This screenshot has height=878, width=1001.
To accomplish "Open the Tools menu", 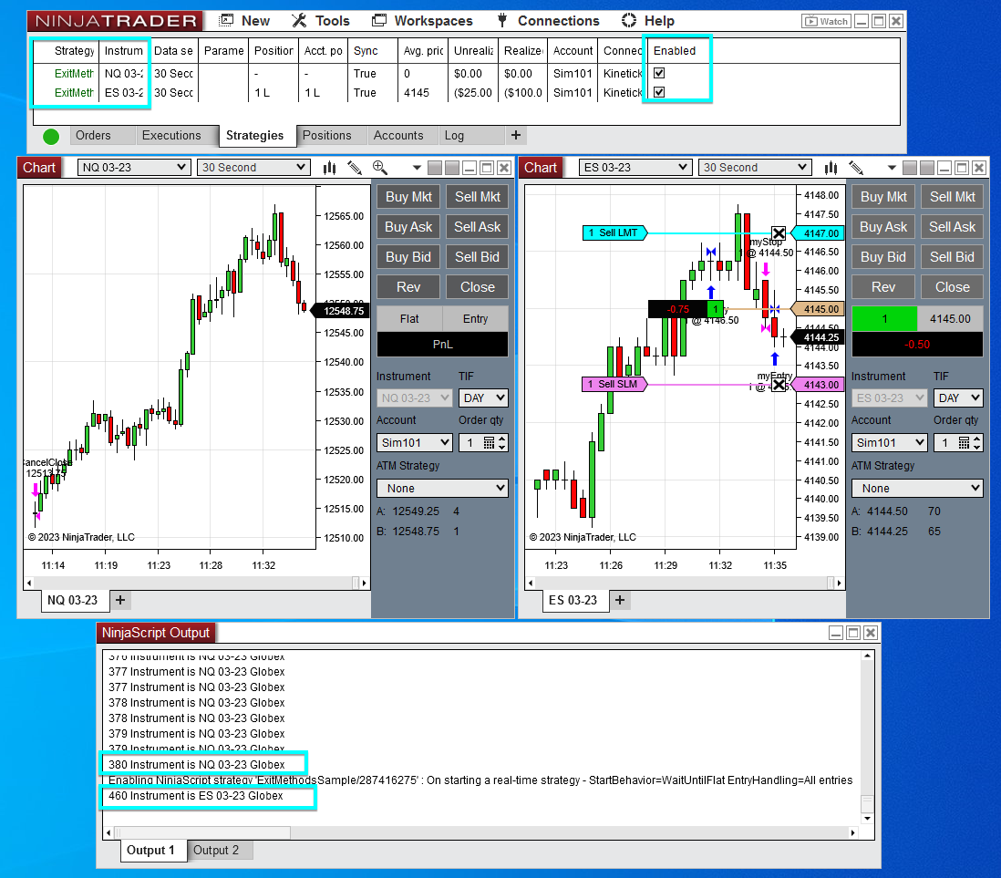I will [x=321, y=21].
